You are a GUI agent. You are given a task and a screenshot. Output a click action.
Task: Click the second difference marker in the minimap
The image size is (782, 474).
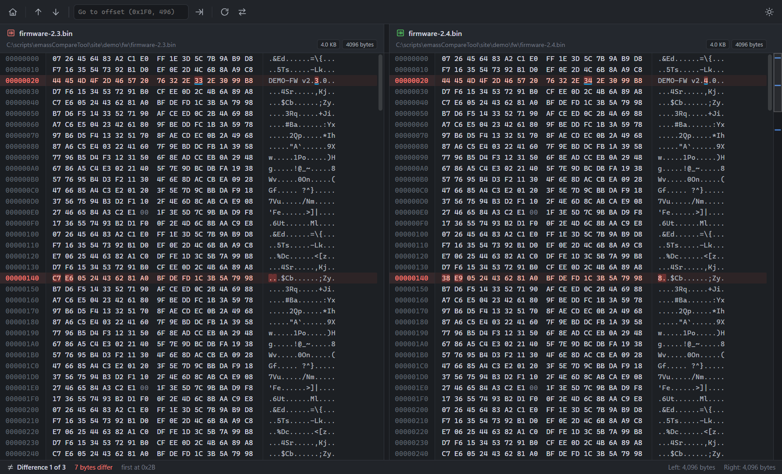778,86
